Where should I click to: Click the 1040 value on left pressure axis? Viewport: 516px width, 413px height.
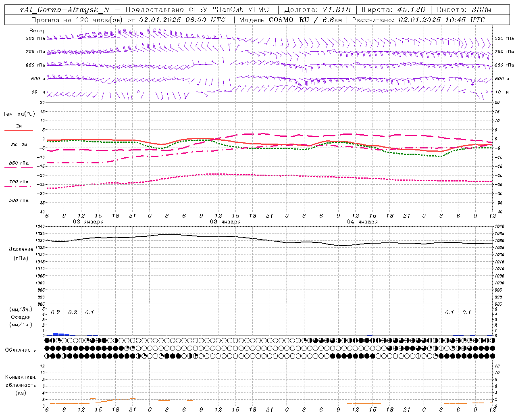point(40,226)
